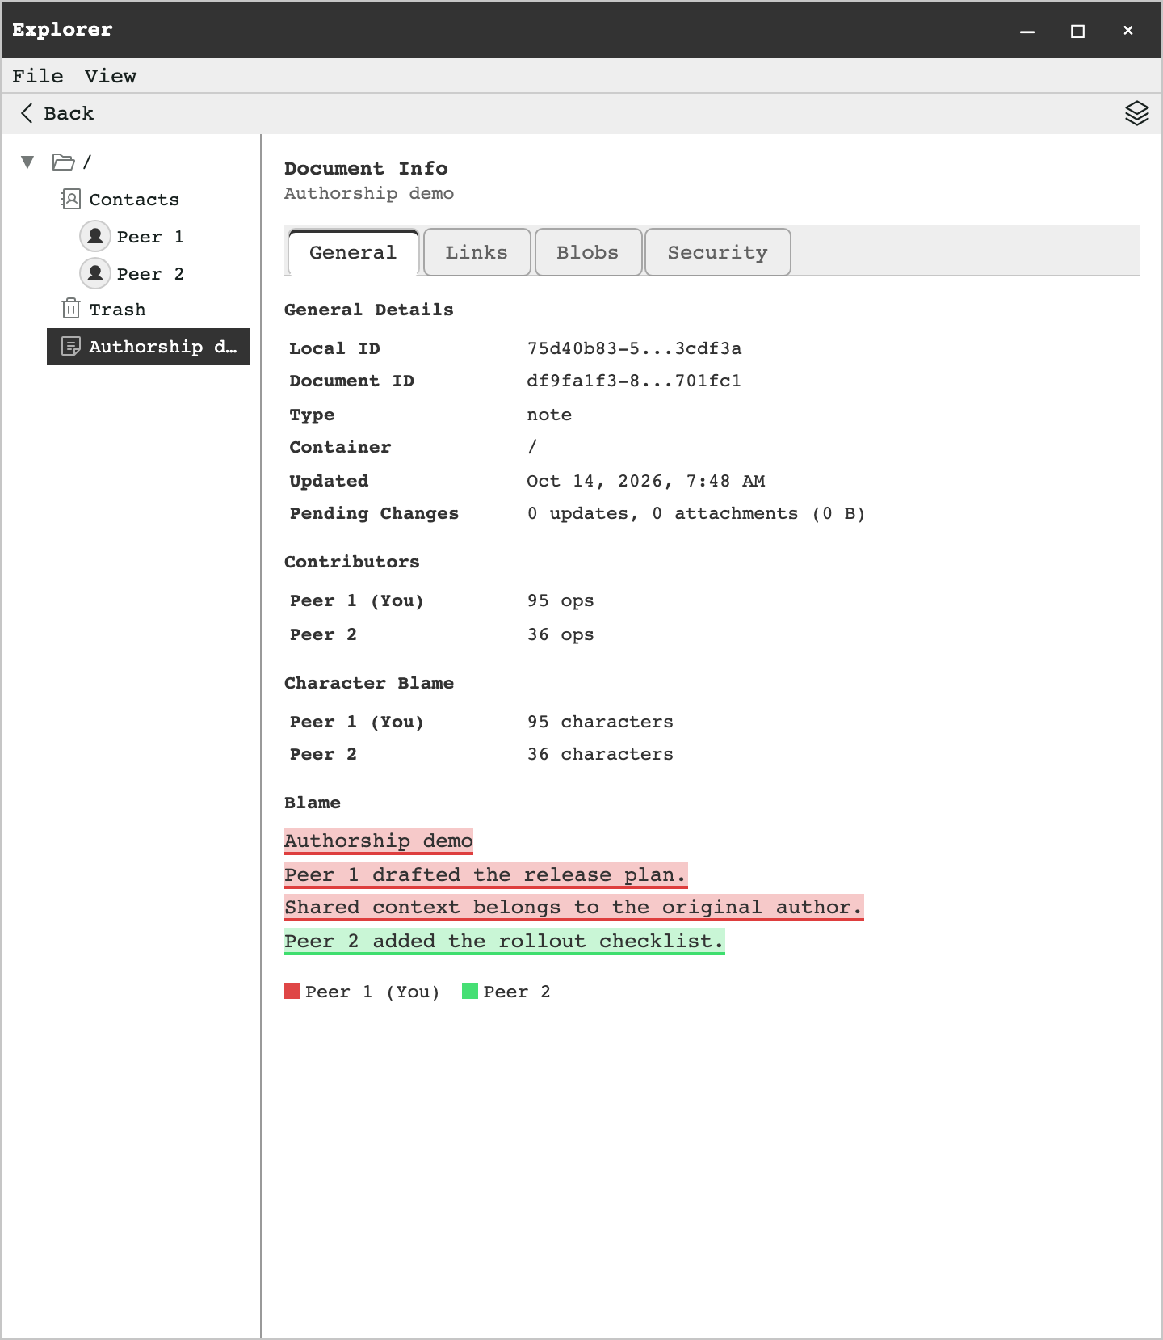Select the General tab
Image resolution: width=1163 pixels, height=1340 pixels.
tap(353, 252)
